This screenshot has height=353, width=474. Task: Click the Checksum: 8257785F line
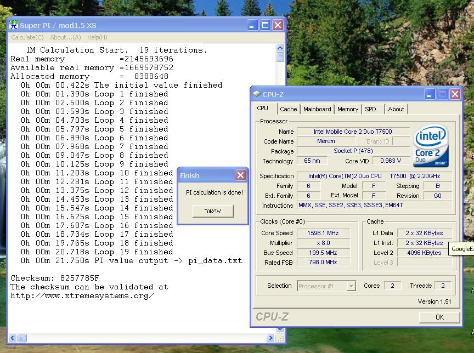[x=55, y=278]
